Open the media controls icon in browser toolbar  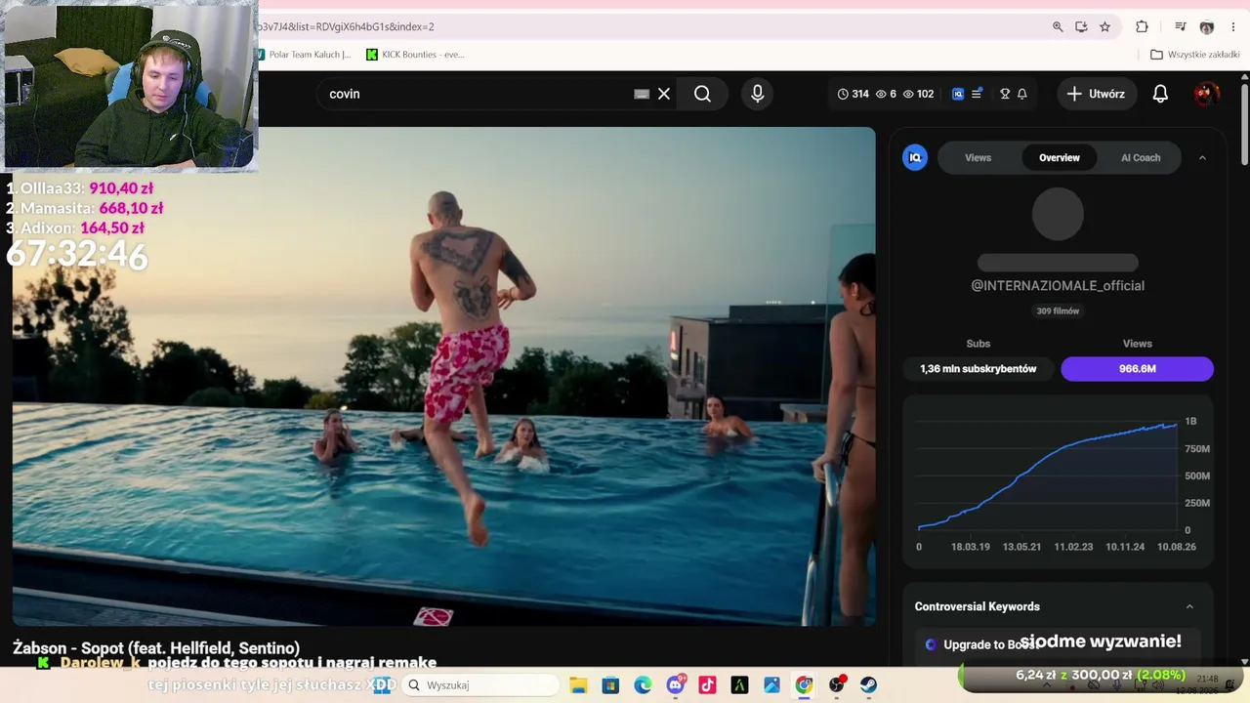[x=1181, y=26]
